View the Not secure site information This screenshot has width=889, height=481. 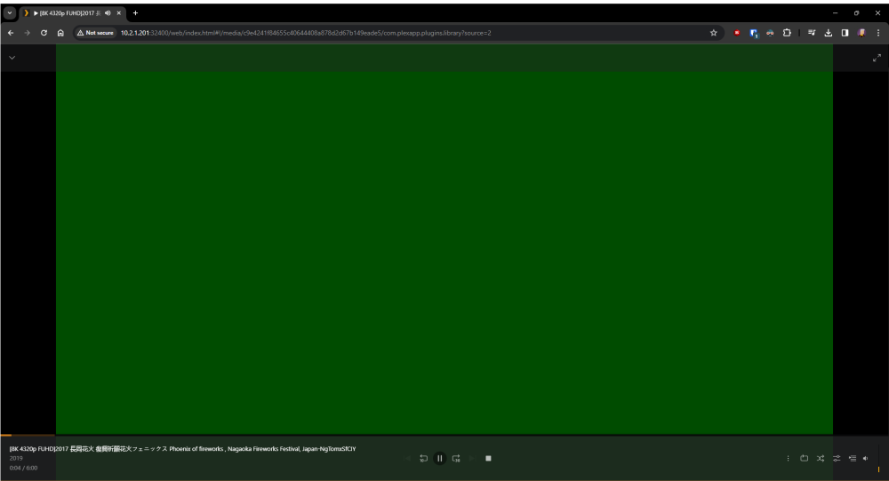click(95, 33)
